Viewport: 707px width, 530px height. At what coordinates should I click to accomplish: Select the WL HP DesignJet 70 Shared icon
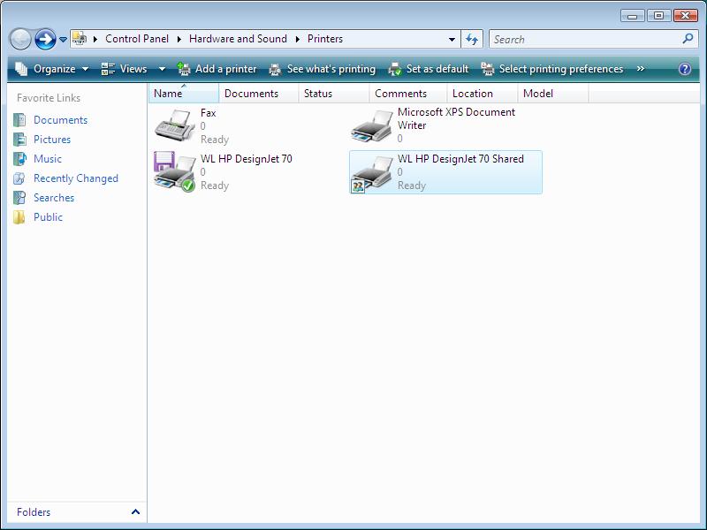tap(371, 174)
